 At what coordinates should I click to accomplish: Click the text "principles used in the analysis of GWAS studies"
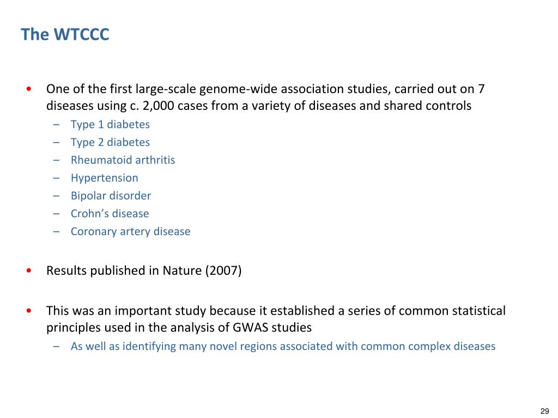pos(179,327)
